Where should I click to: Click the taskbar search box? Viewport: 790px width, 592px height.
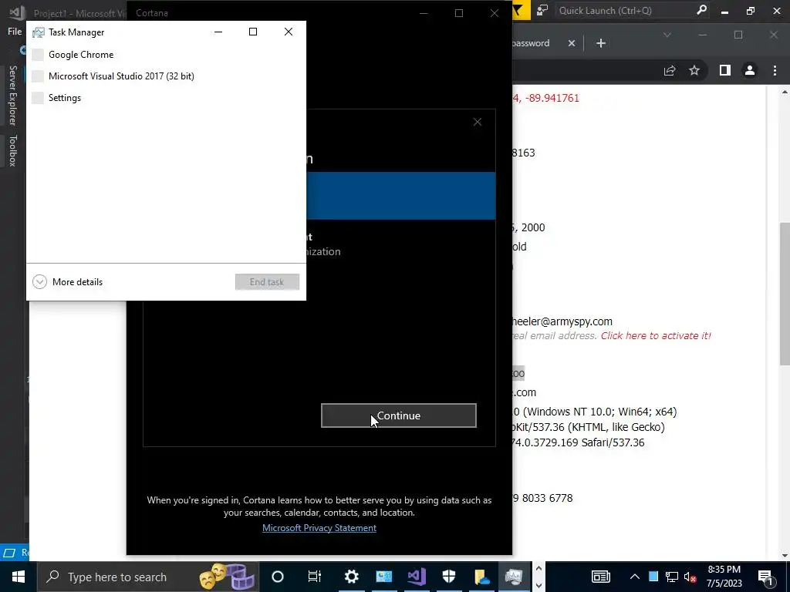[x=148, y=577]
